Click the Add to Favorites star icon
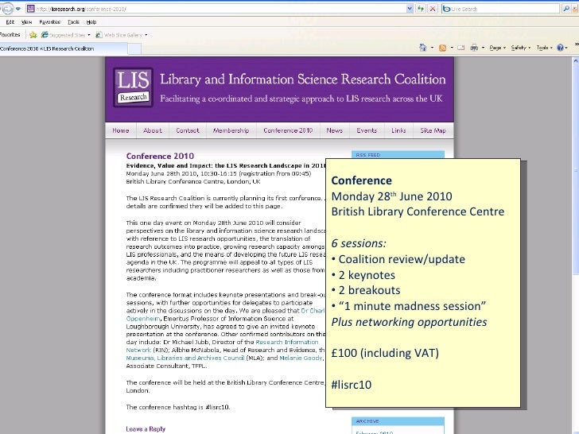579x434 pixels. pos(33,35)
